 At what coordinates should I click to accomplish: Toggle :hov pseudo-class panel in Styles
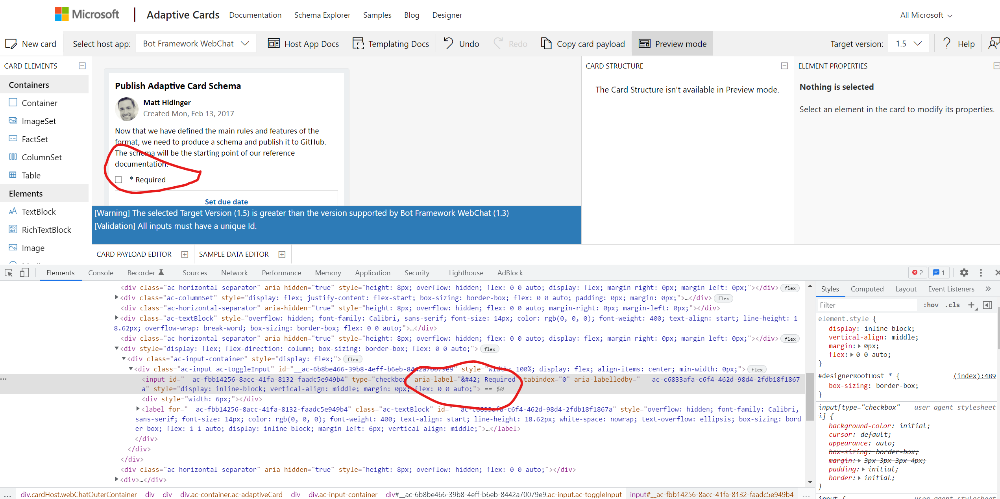click(930, 304)
